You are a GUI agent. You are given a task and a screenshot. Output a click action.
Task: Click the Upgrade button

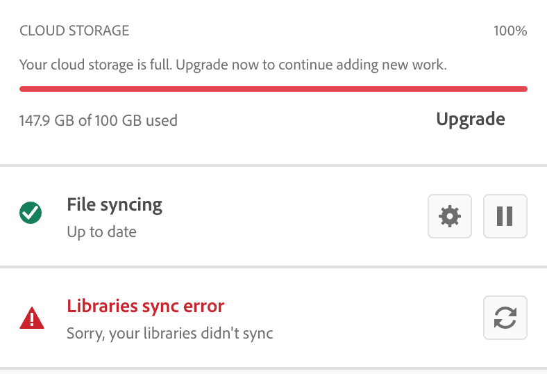(x=470, y=119)
